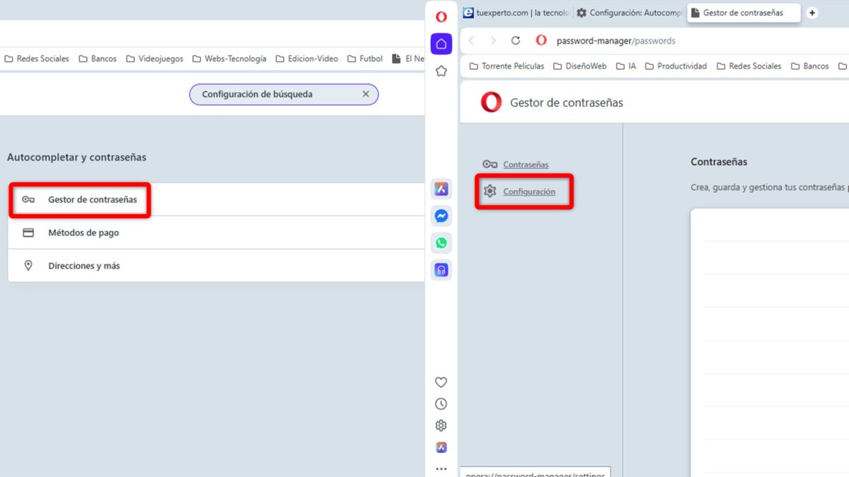Open the music player sidebar icon
The height and width of the screenshot is (477, 849).
point(441,270)
